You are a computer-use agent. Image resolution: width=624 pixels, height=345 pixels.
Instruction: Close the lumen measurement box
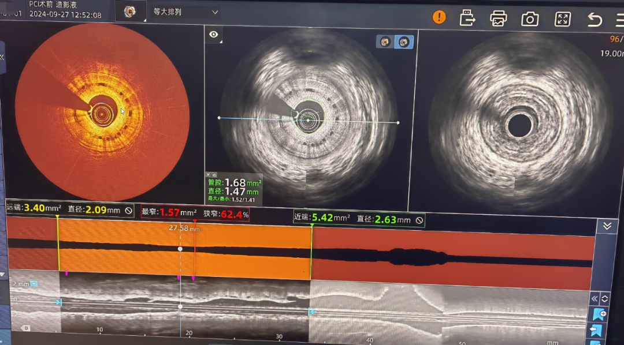click(x=208, y=174)
